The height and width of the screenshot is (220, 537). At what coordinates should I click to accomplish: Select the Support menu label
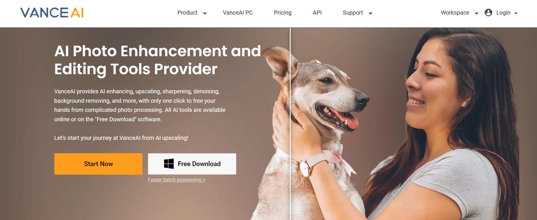(353, 13)
